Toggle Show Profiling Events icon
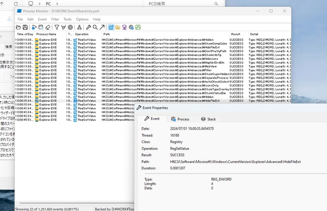Image resolution: width=327 pixels, height=211 pixels. pyautogui.click(x=138, y=27)
